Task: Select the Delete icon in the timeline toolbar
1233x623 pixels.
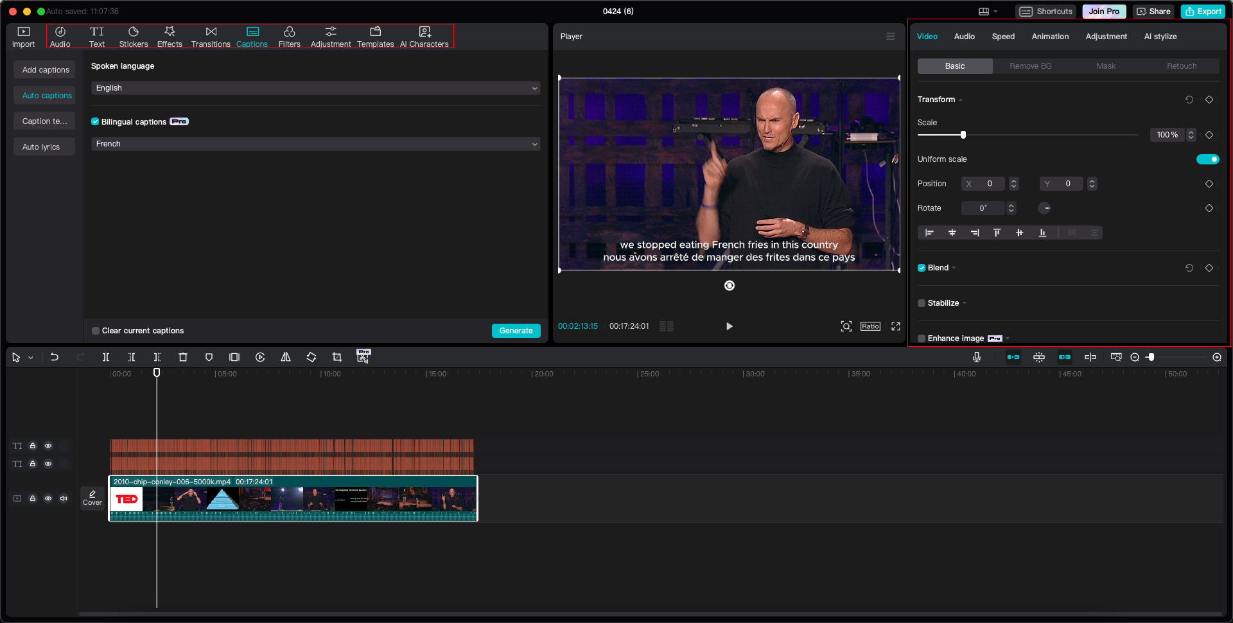Action: [183, 357]
